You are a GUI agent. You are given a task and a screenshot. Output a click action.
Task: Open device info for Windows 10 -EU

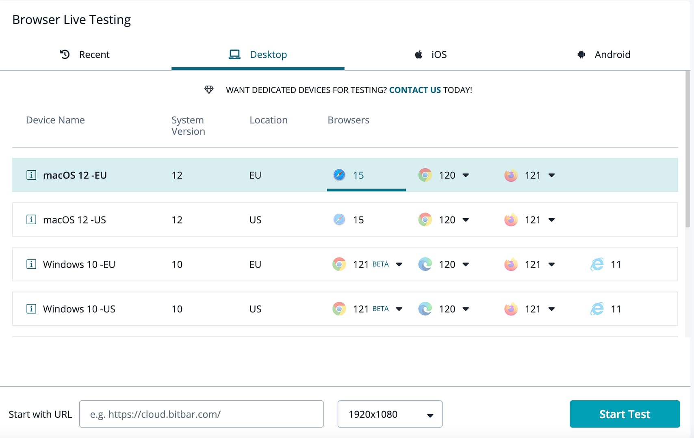31,264
